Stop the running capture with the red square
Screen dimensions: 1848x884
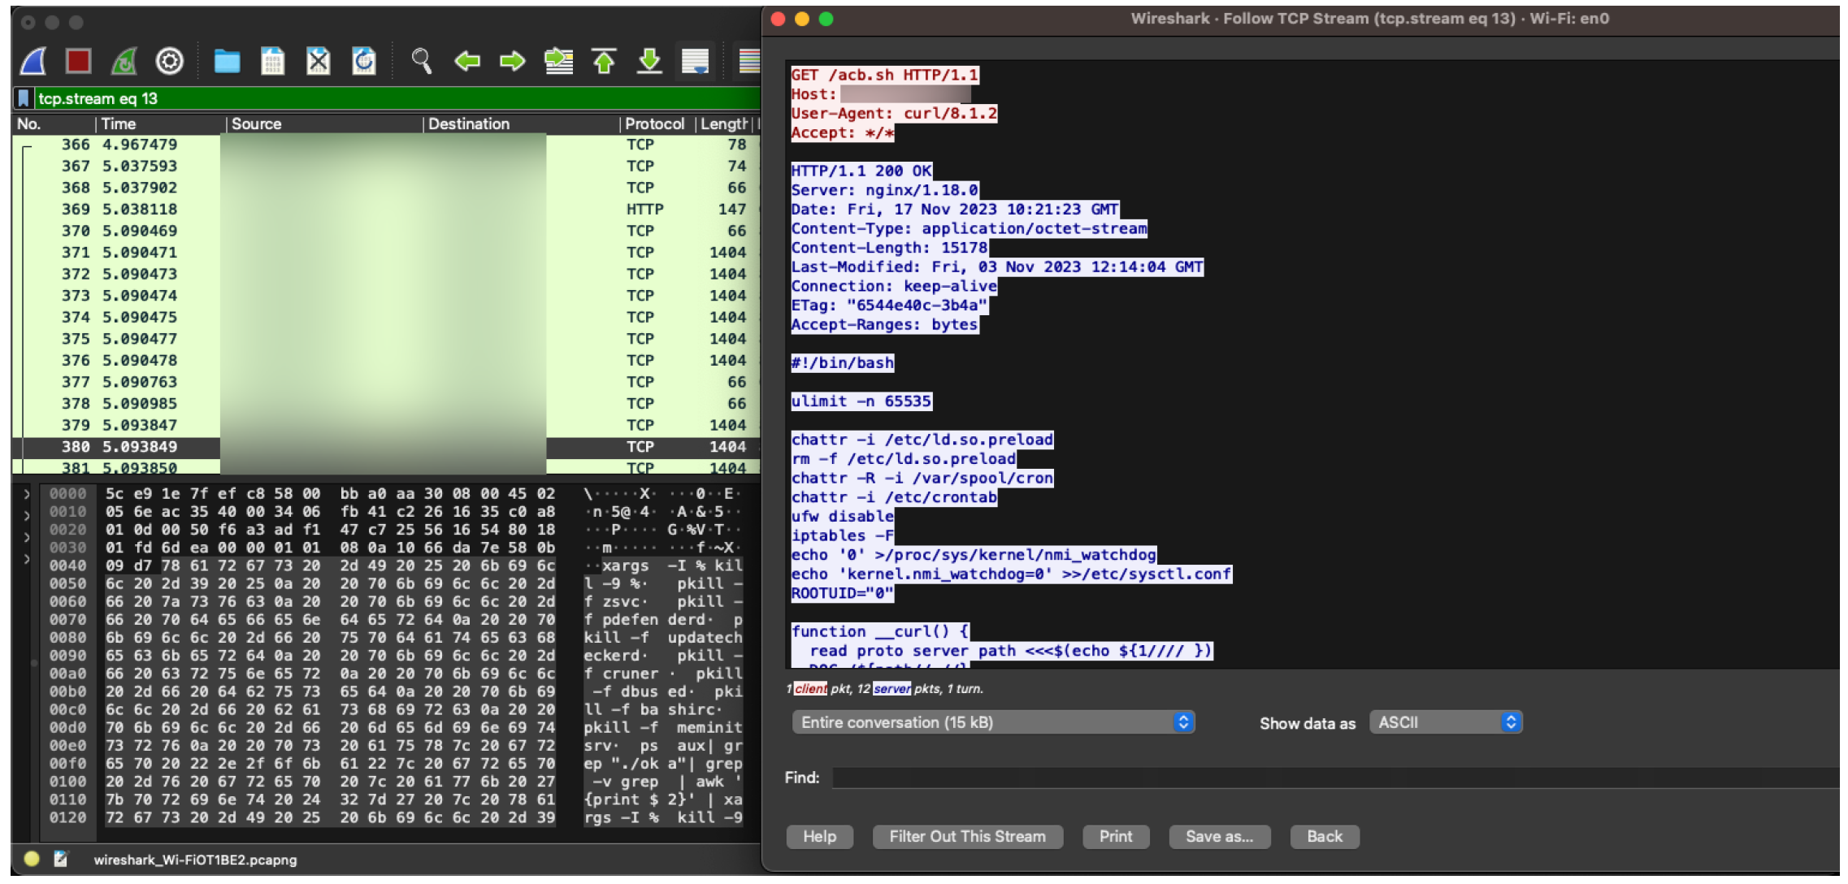pos(79,61)
